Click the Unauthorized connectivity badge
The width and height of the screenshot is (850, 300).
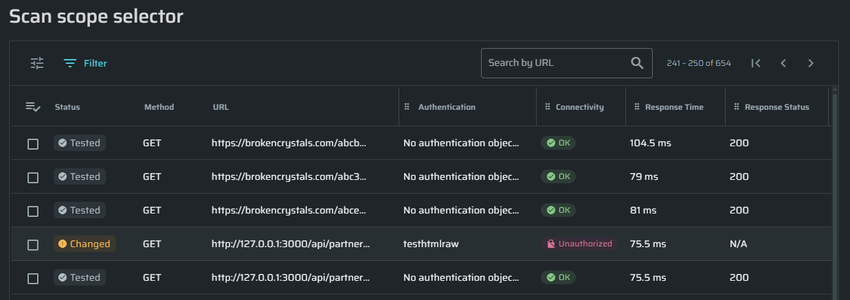pyautogui.click(x=579, y=244)
